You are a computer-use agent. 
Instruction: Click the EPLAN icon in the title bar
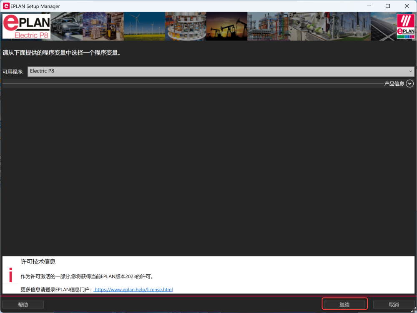(x=6, y=6)
